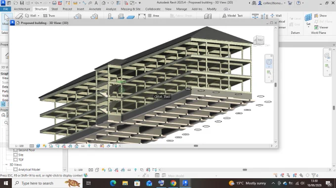336x188 pixels.
Task: Toggle Reveal Hidden Elements in background view bar
Action: (135, 170)
